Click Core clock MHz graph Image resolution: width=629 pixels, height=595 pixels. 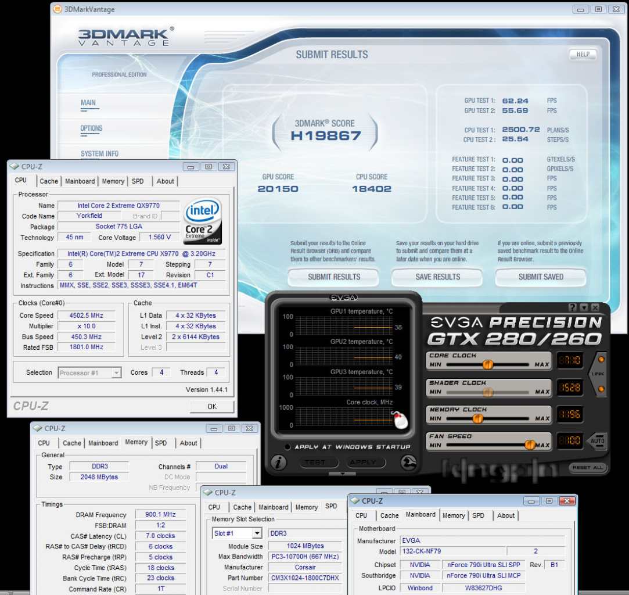(x=344, y=416)
